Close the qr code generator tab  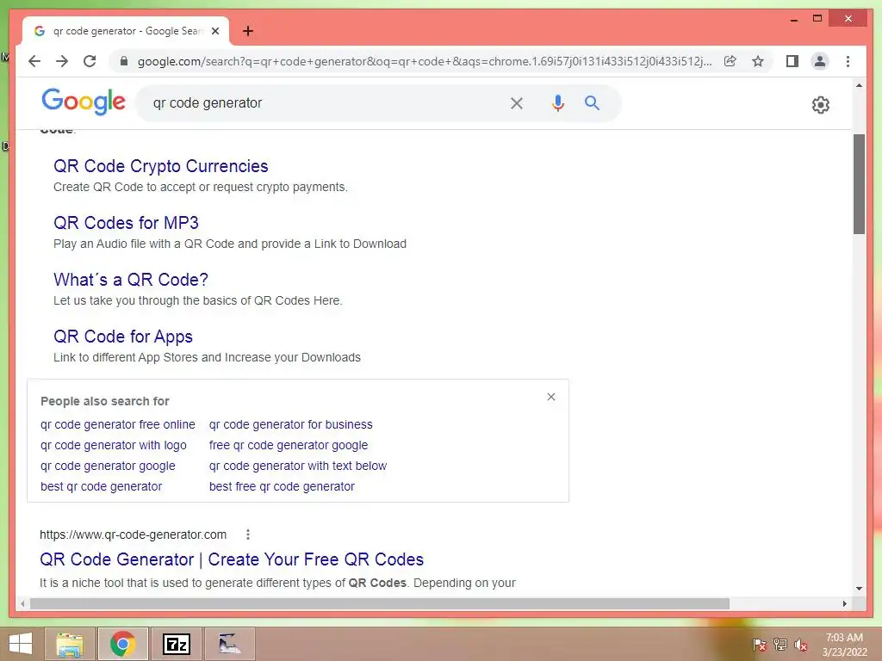click(x=214, y=31)
